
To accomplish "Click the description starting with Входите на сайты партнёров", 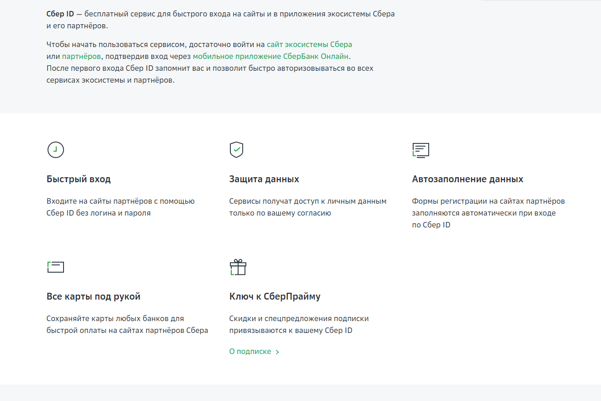I will tap(121, 207).
